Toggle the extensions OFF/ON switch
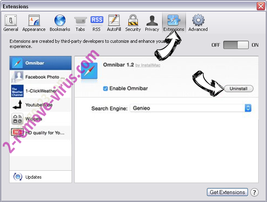 pos(236,45)
